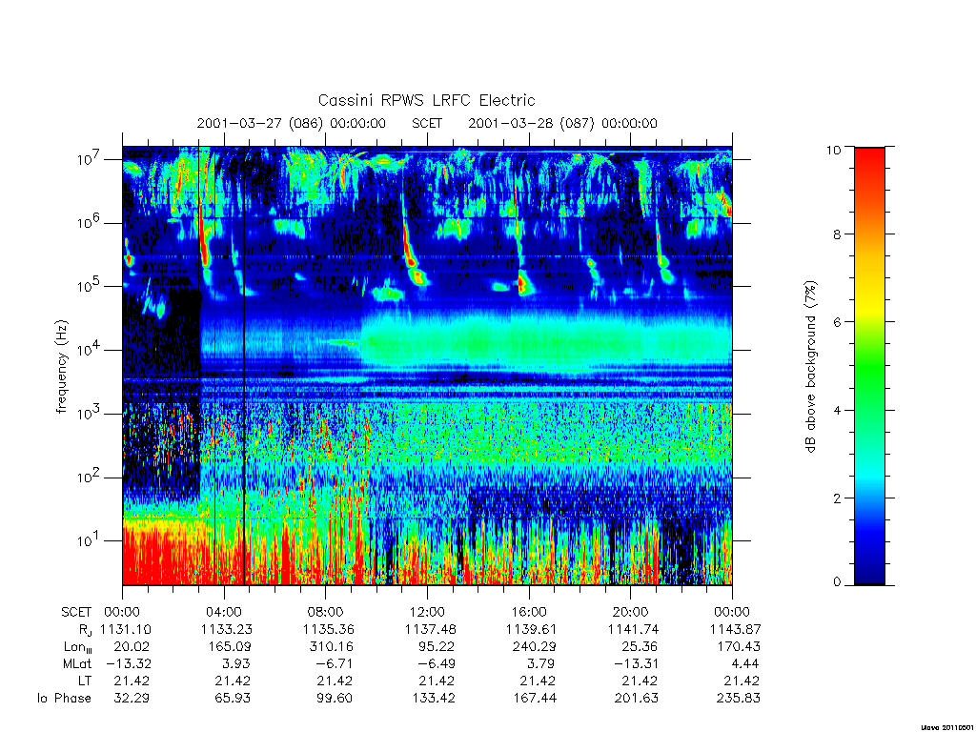Click the Io Phase value 32.29

tap(132, 698)
